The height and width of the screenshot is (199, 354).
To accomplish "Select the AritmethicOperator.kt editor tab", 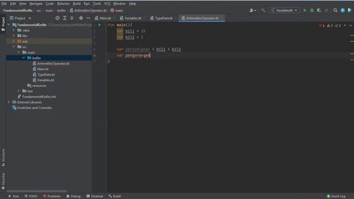I will [x=202, y=18].
